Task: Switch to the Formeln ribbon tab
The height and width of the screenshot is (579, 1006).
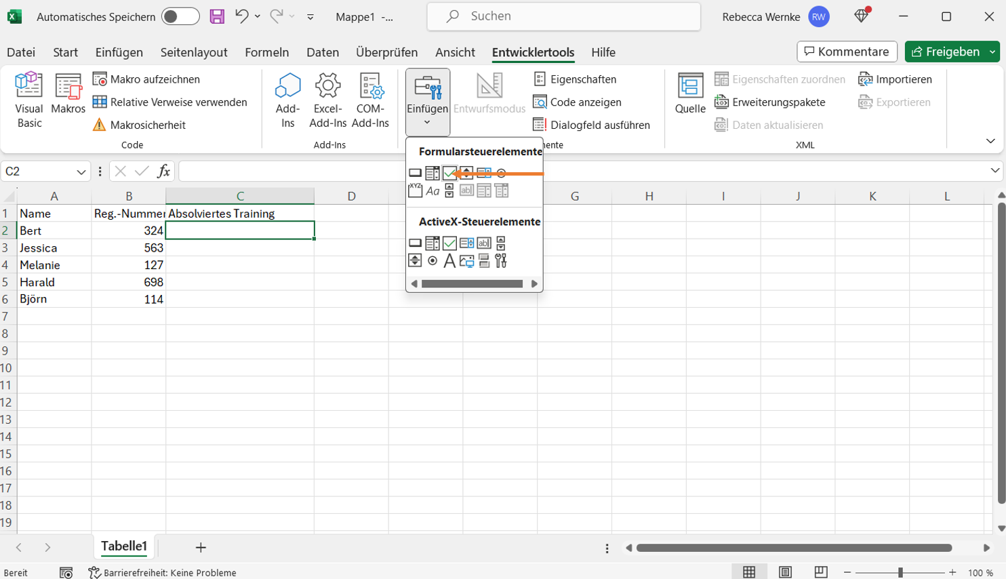Action: tap(266, 52)
